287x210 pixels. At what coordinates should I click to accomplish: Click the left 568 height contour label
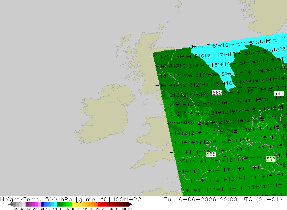211,154
